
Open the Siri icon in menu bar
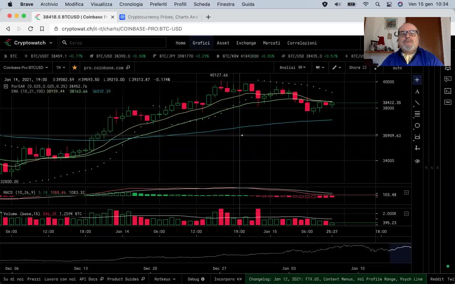point(400,4)
